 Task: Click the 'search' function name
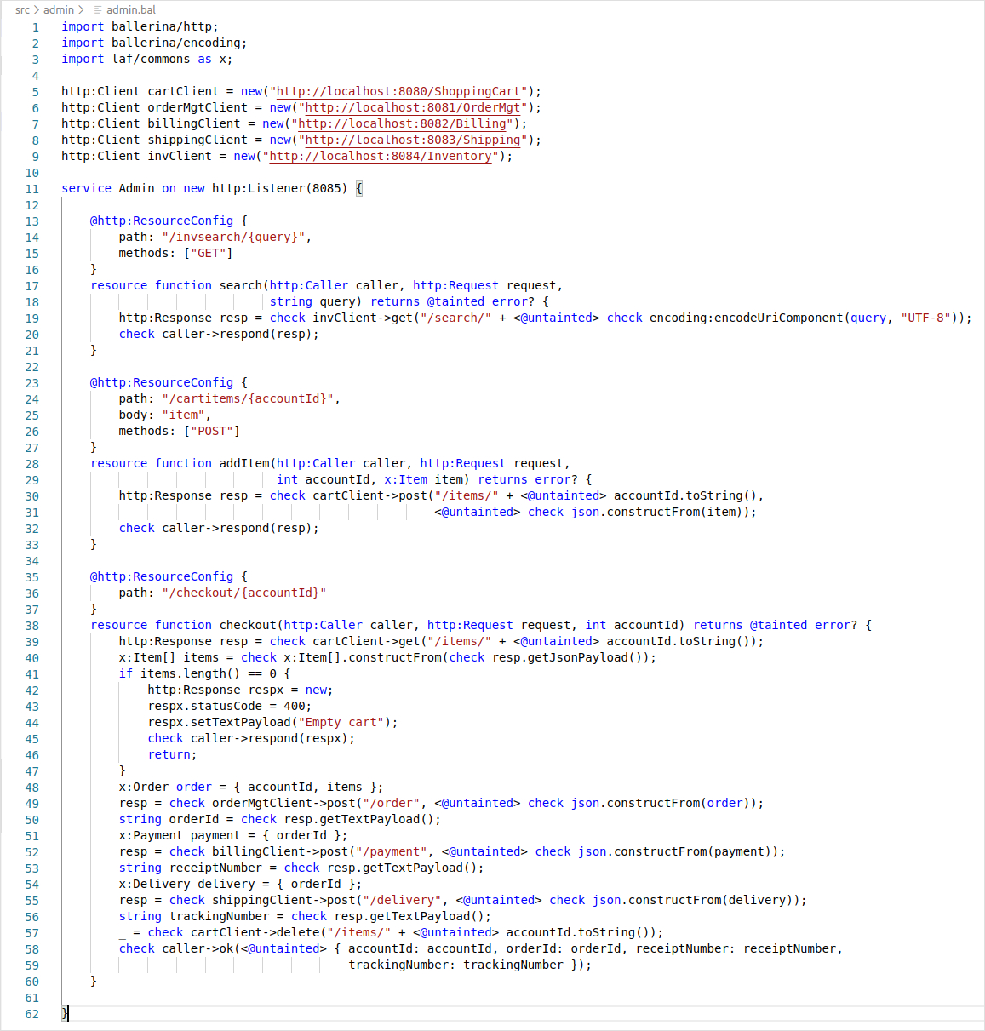(x=241, y=285)
